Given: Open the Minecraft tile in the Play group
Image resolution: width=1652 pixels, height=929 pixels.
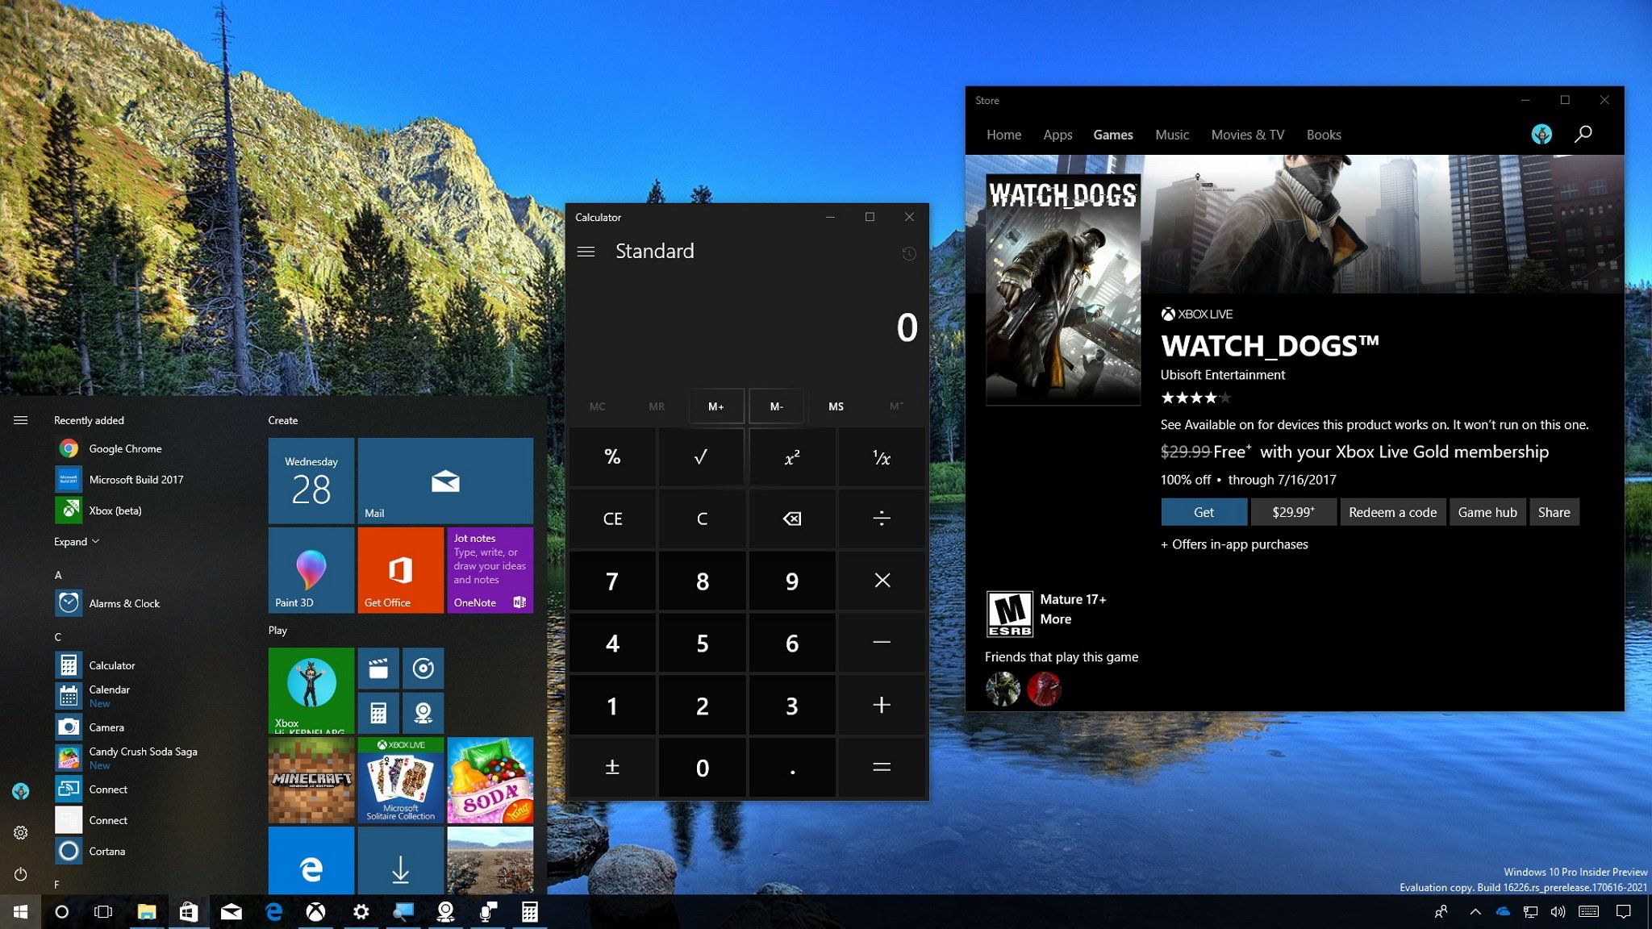Looking at the screenshot, I should pyautogui.click(x=311, y=780).
